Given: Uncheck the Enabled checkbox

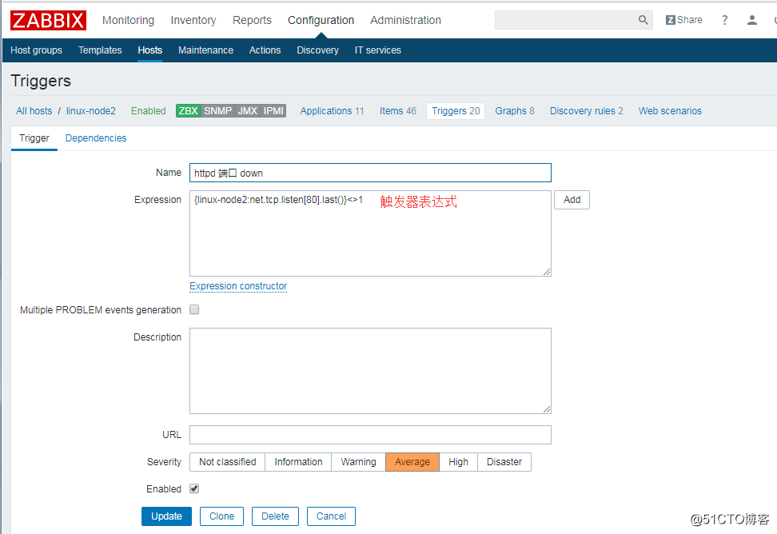Looking at the screenshot, I should (194, 489).
